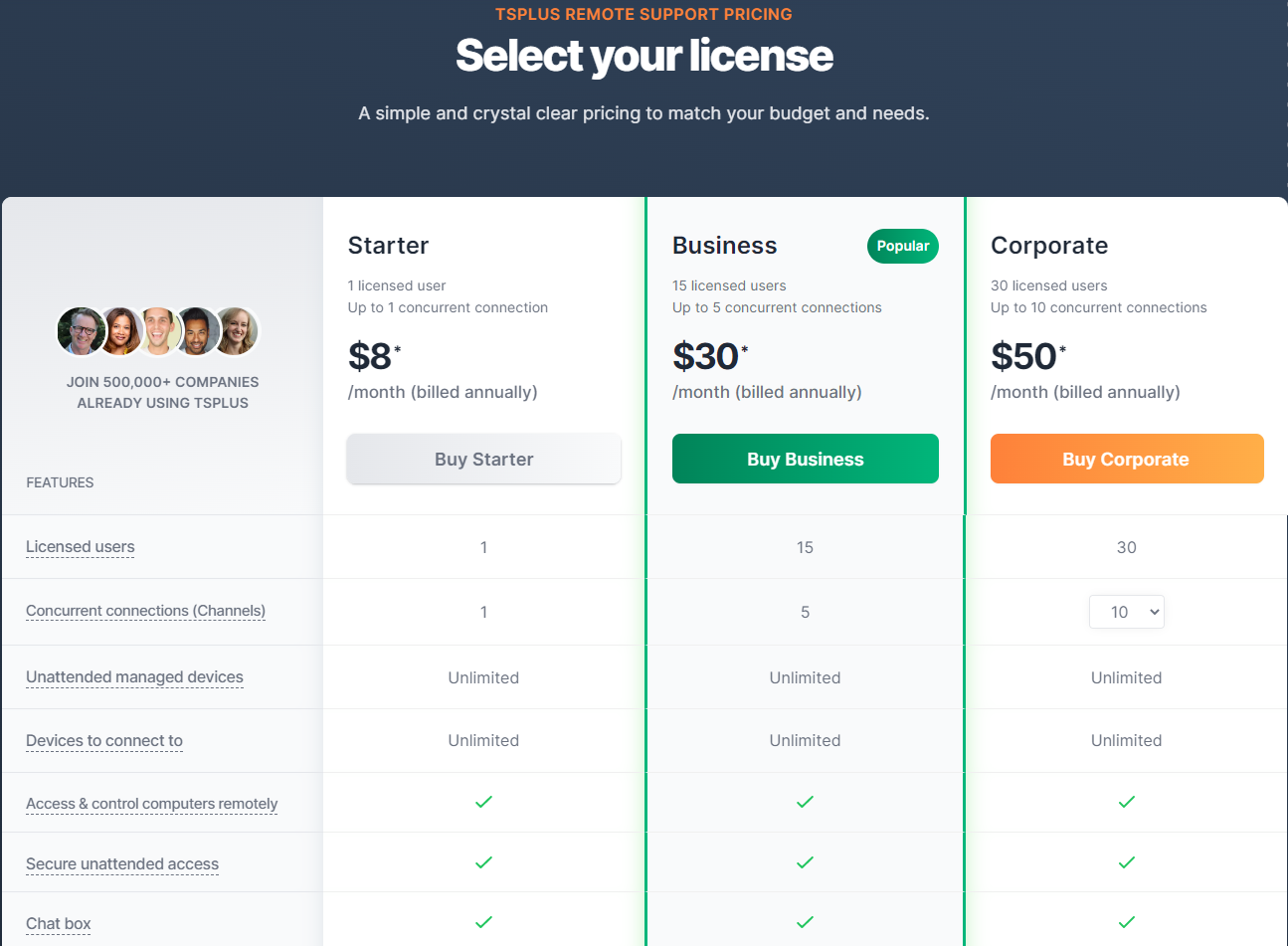Click Corporate column Access & control checkmark

click(1126, 802)
